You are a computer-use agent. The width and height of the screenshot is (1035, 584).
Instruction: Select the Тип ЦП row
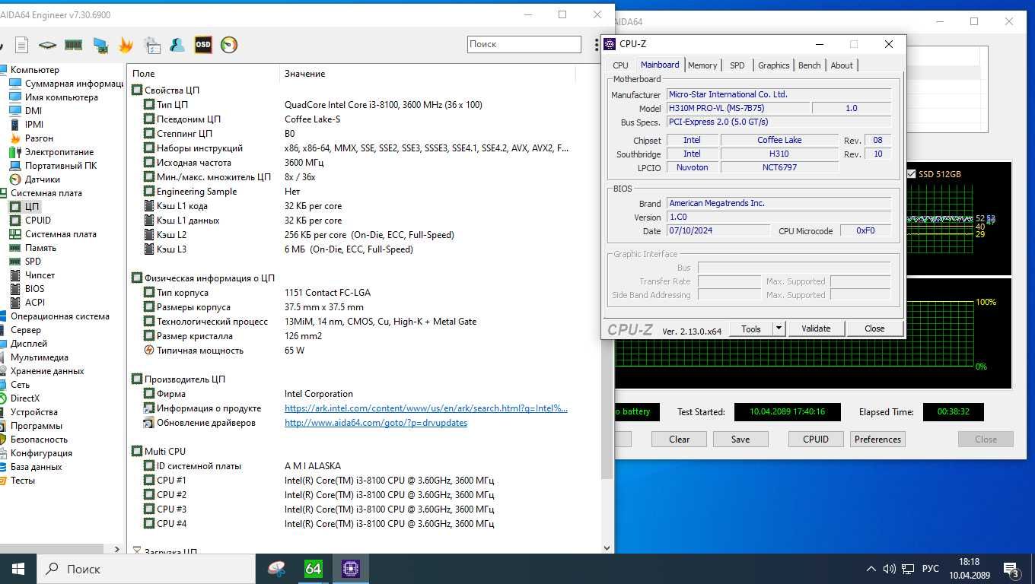(356, 105)
